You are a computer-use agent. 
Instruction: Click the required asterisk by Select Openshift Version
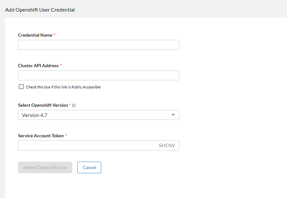tap(70, 105)
